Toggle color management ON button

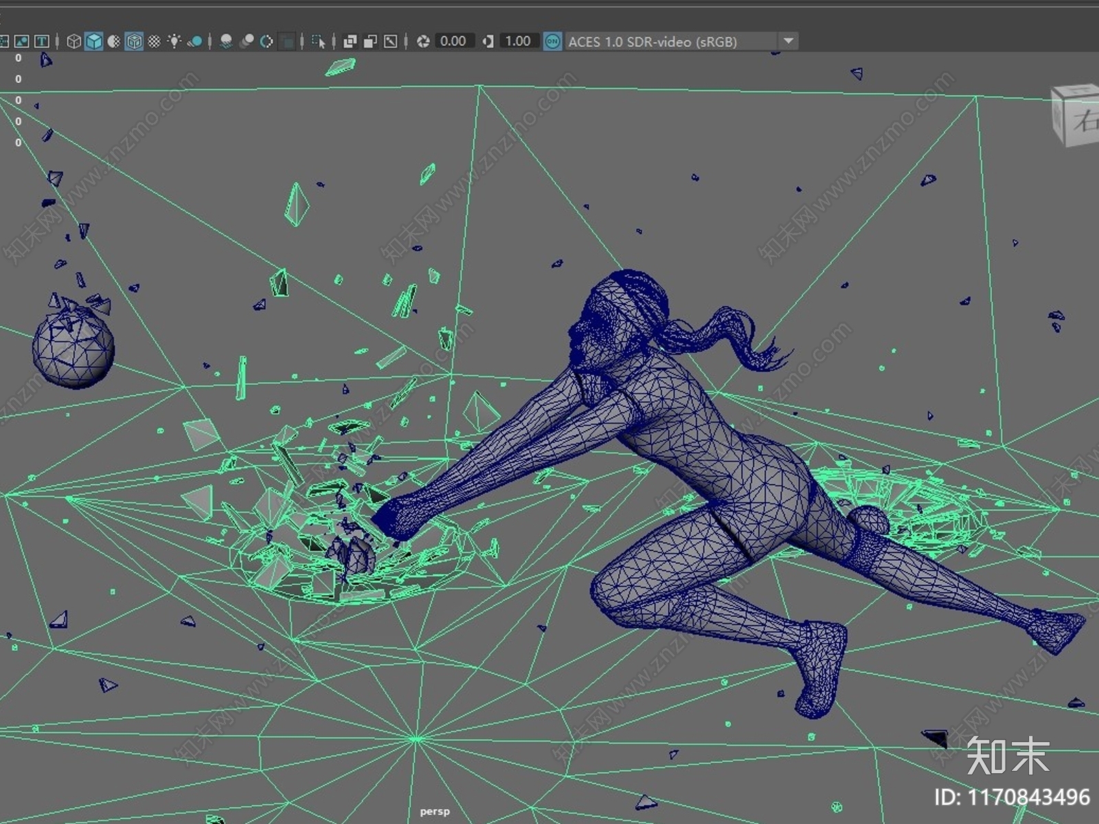point(552,41)
